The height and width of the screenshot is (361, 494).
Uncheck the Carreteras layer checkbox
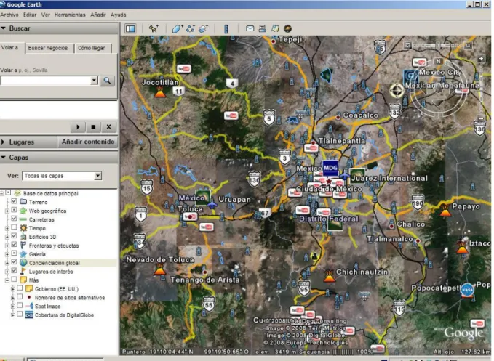pyautogui.click(x=14, y=219)
